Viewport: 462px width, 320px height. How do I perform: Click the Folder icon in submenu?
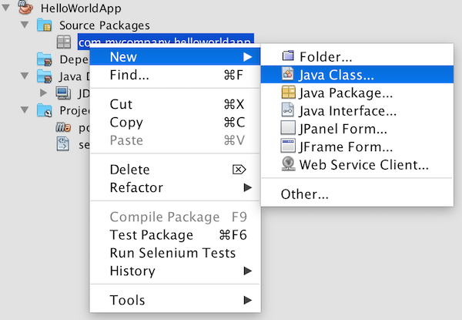click(x=288, y=56)
